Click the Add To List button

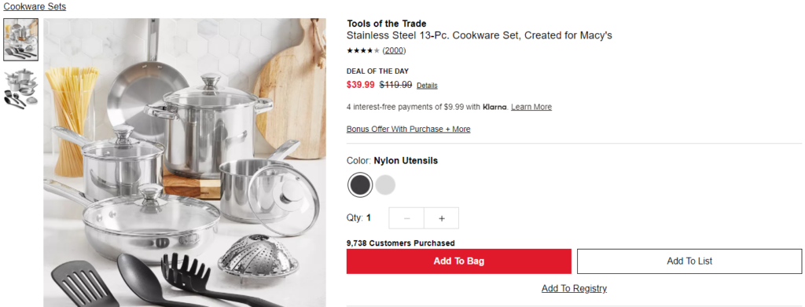click(x=689, y=261)
